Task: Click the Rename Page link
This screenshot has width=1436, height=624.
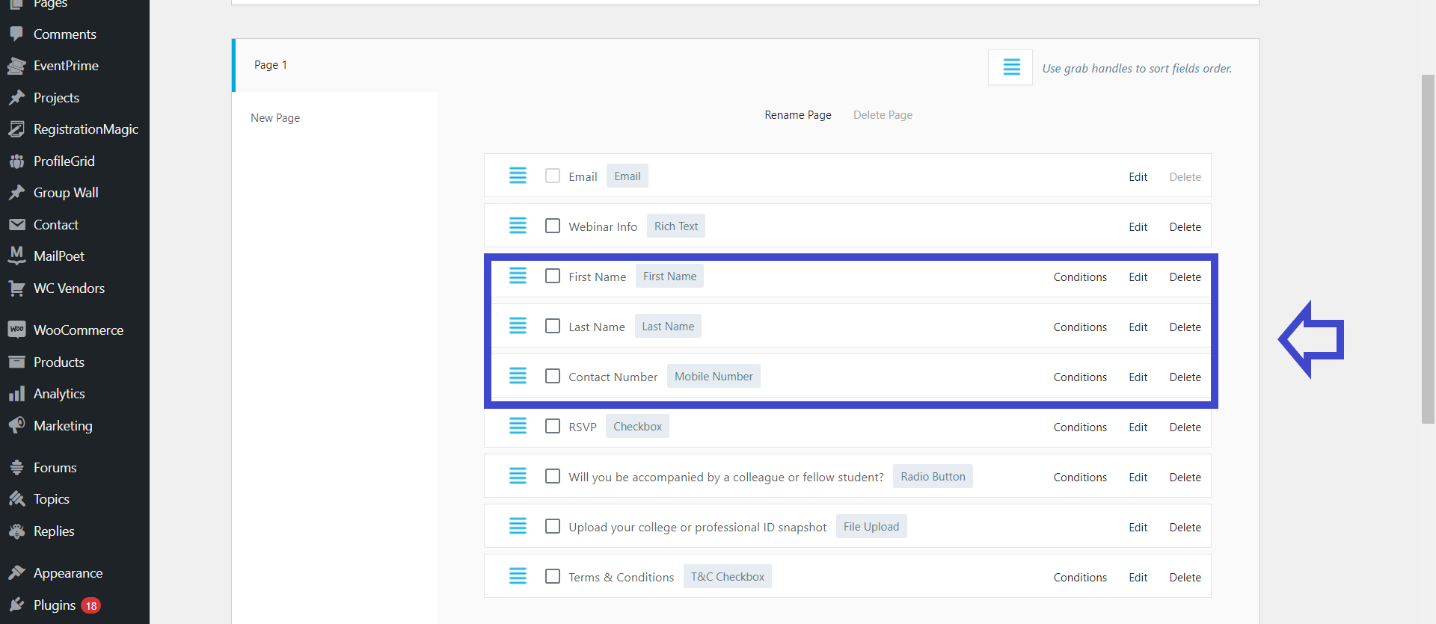Action: pyautogui.click(x=798, y=115)
